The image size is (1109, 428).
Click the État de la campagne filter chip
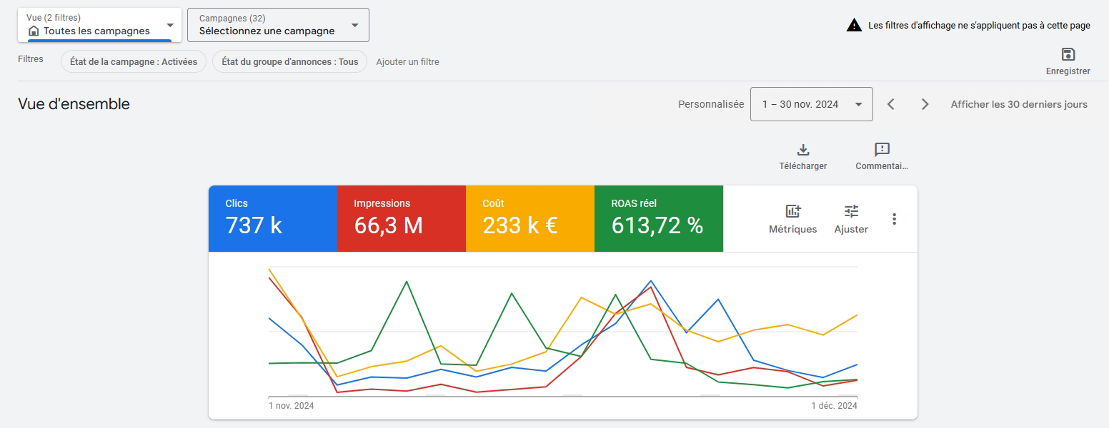click(134, 62)
